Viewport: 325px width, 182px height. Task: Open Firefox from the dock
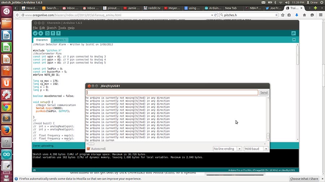pos(6,131)
